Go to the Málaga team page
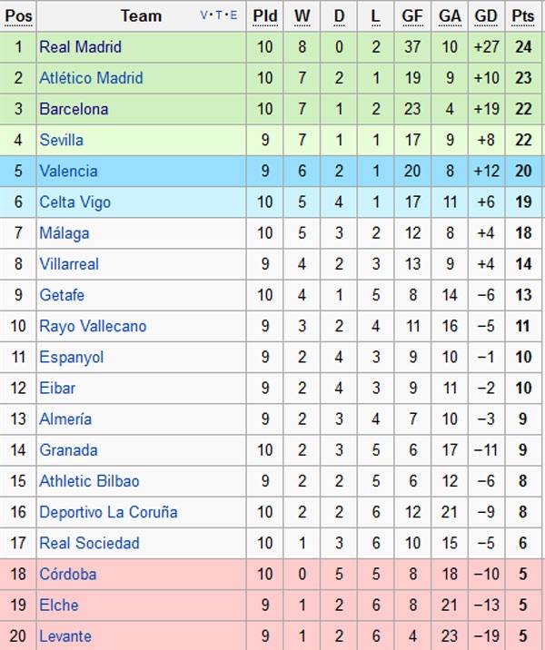This screenshot has width=545, height=650. 64,233
